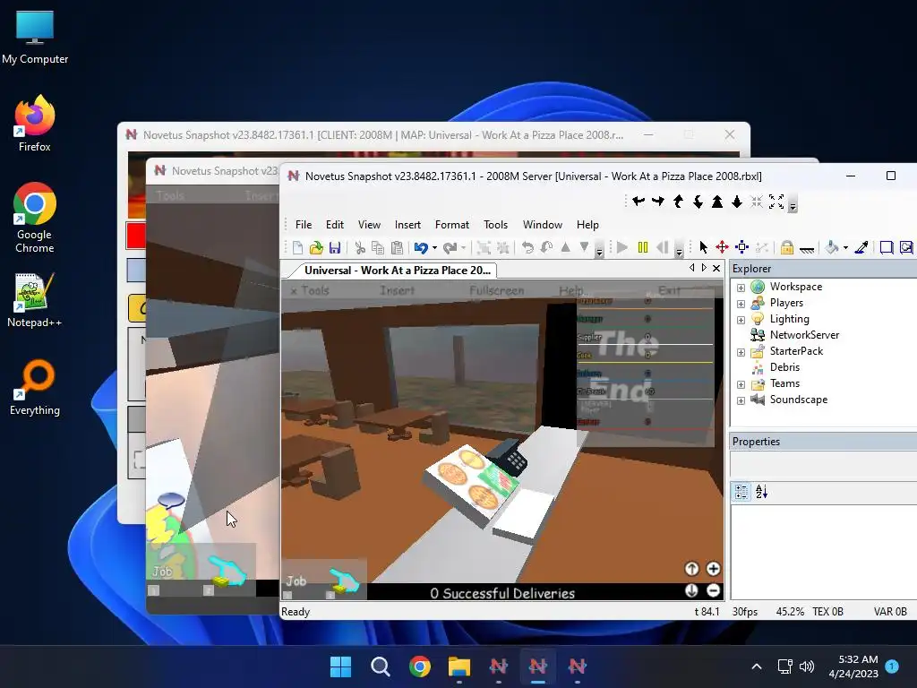The height and width of the screenshot is (688, 917).
Task: Click the Reset simulation icon next to Pause
Action: point(662,247)
